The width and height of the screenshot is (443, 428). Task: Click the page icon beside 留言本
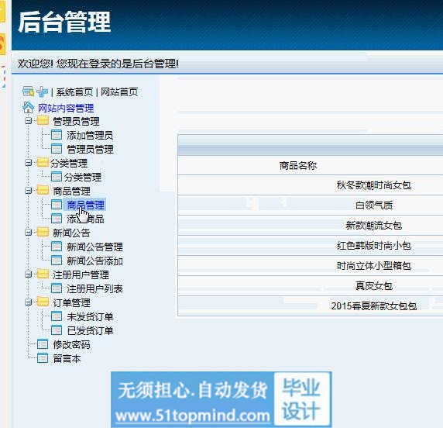pos(43,358)
